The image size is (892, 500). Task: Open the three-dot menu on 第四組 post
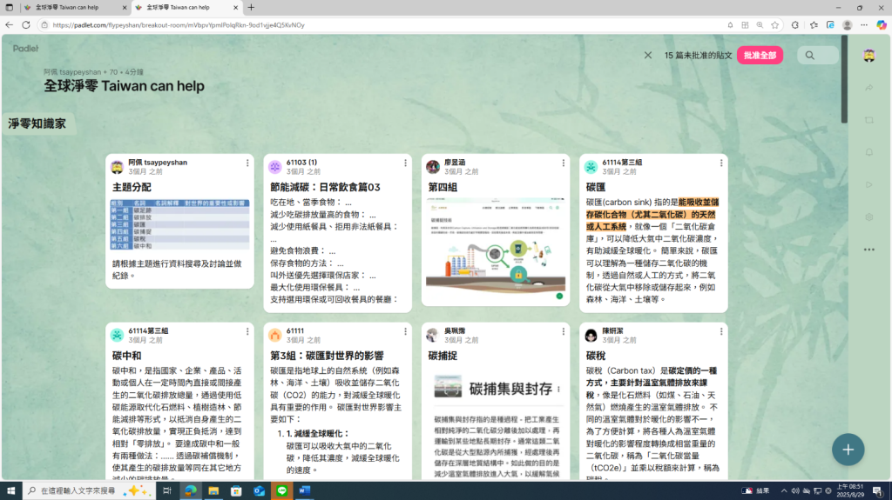[564, 163]
